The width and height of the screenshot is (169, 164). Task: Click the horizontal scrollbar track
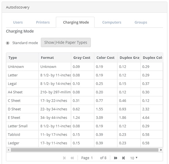click(84, 150)
